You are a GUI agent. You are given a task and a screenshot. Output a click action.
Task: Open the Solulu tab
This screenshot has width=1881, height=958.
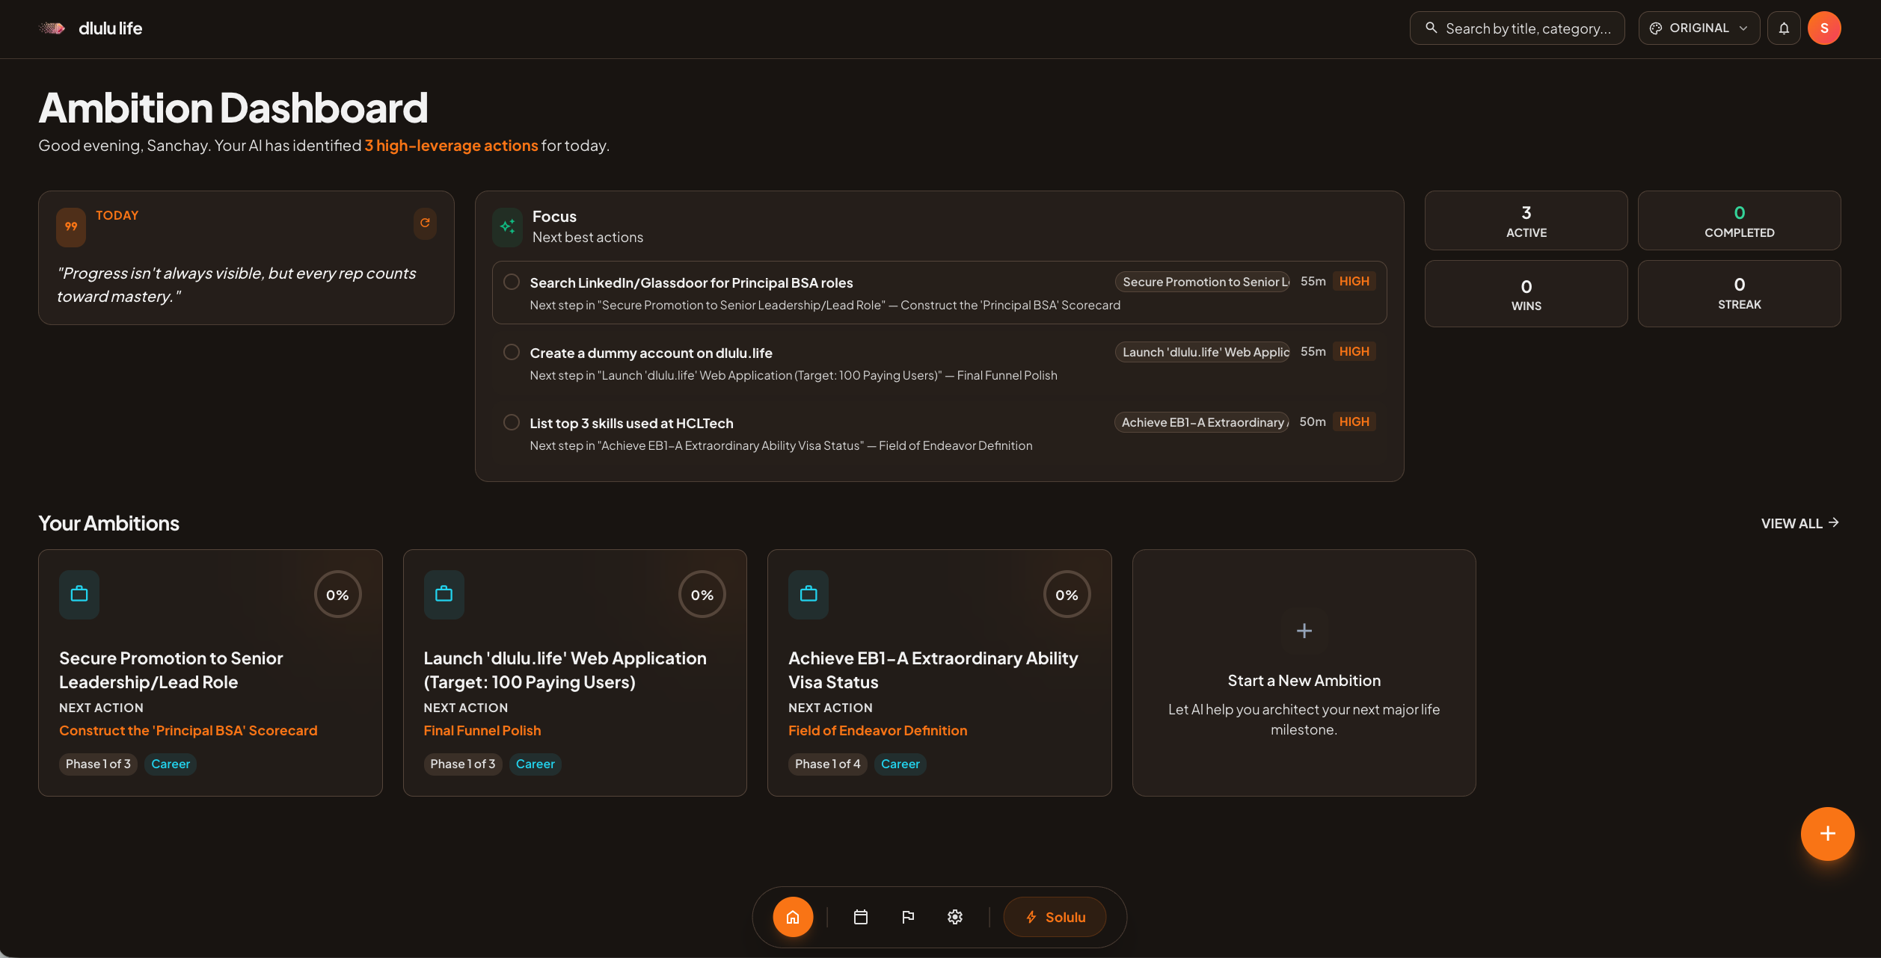(1055, 917)
